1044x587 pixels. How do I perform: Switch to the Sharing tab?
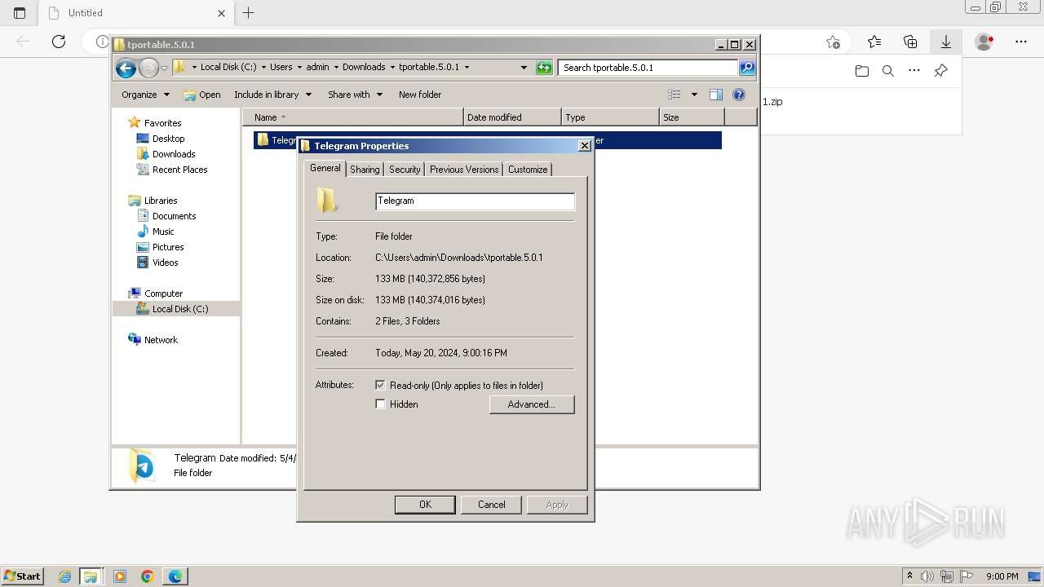365,170
